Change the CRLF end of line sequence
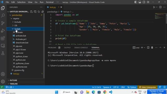 [x=123, y=87]
